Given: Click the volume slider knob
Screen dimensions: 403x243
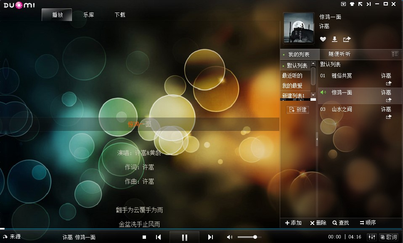Looking at the screenshot, I should pos(255,237).
